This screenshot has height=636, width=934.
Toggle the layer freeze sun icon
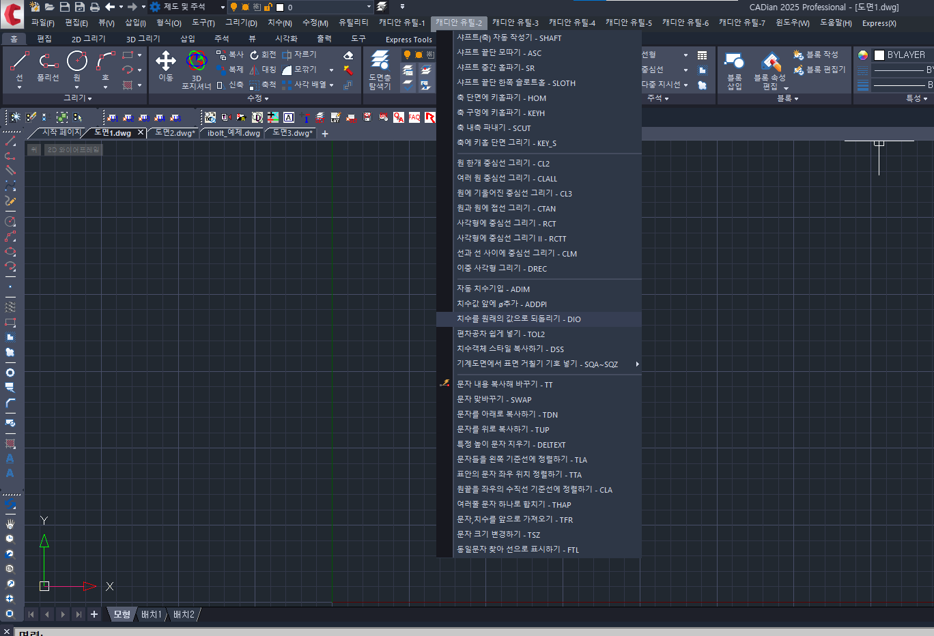click(x=245, y=7)
